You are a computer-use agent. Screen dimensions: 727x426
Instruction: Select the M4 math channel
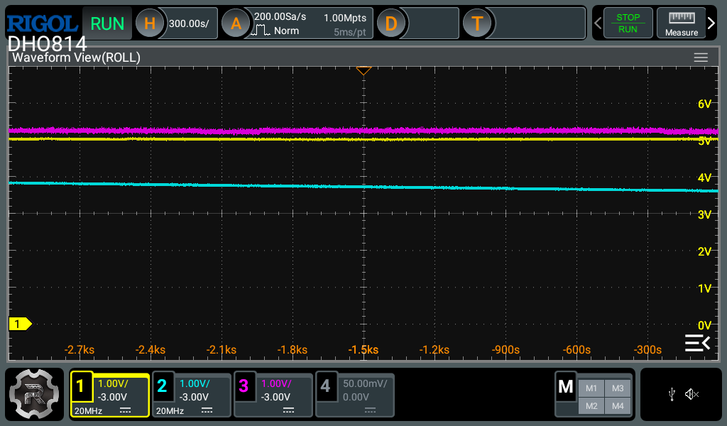tap(617, 405)
